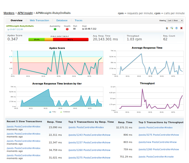Click the Ruby legend icon
Screen dimensions: 189x163
pos(50,112)
